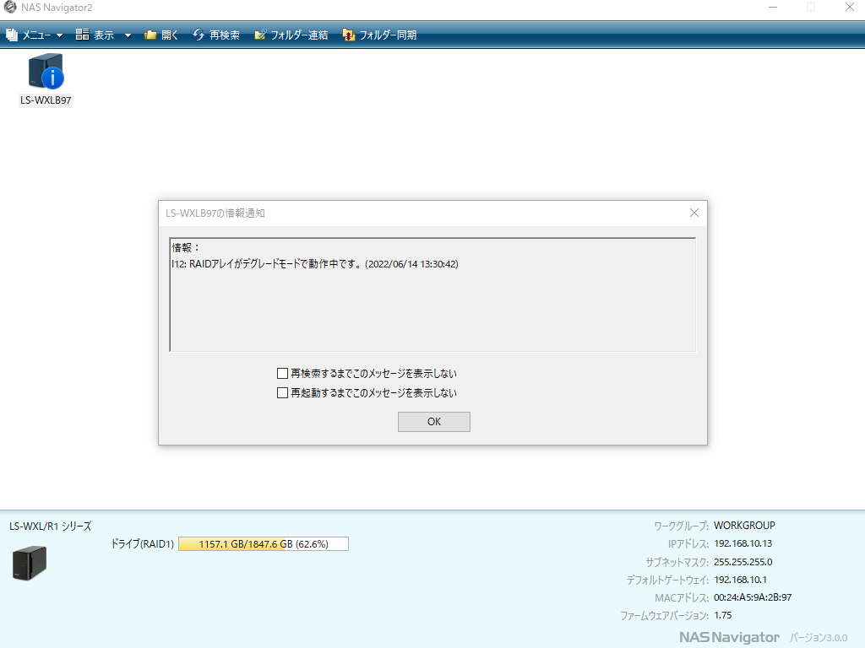The width and height of the screenshot is (865, 648).
Task: Click the 再検索 refresh icon
Action: (x=199, y=35)
